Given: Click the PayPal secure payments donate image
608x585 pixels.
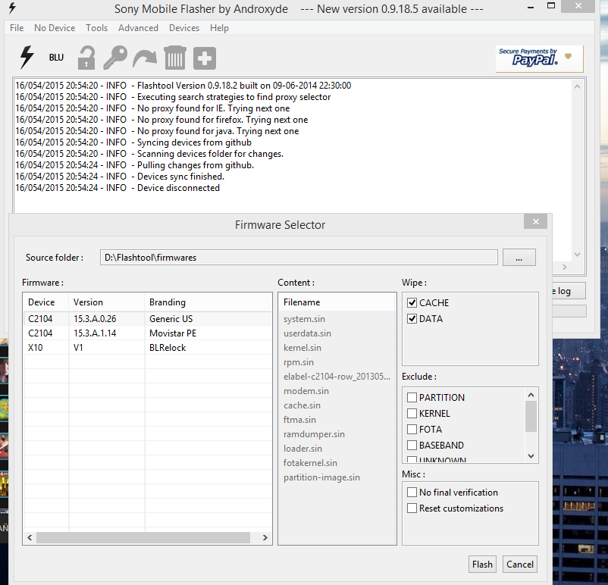Looking at the screenshot, I should pyautogui.click(x=539, y=59).
